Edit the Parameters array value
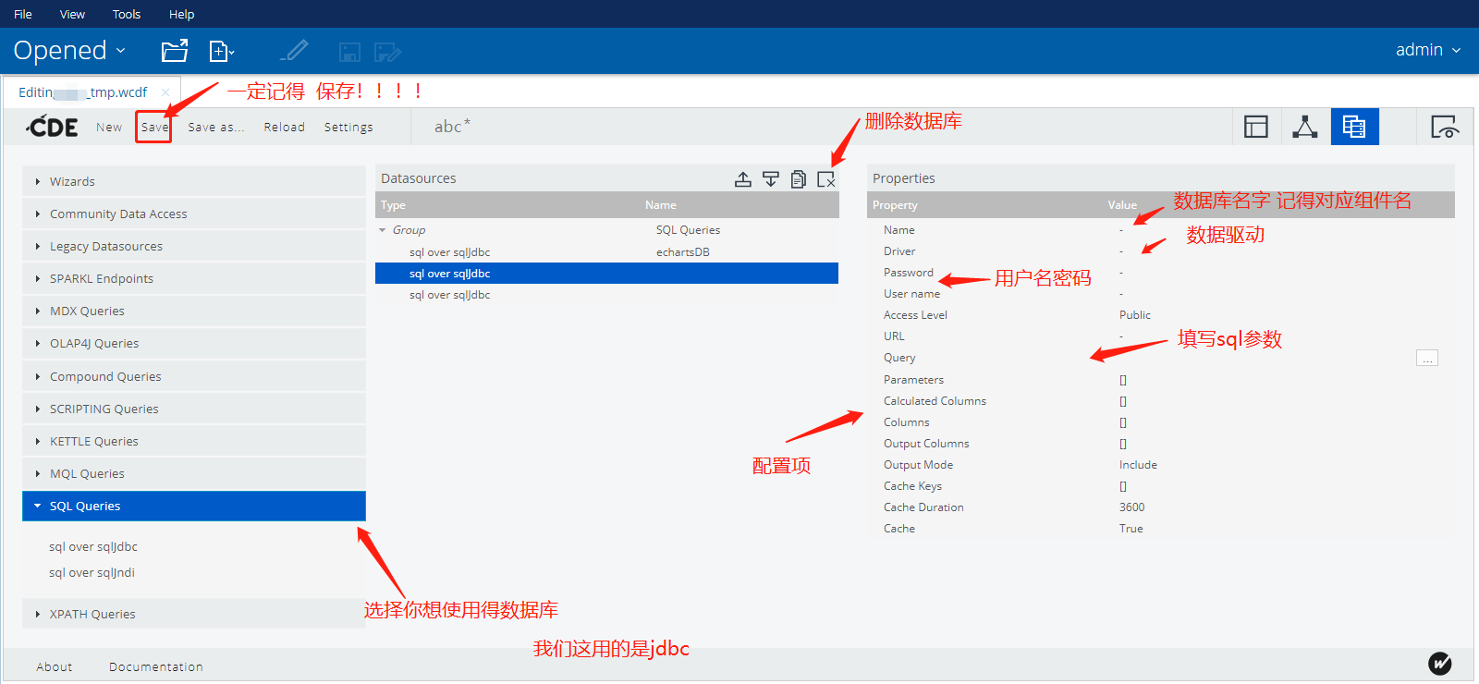This screenshot has width=1479, height=684. point(1123,379)
